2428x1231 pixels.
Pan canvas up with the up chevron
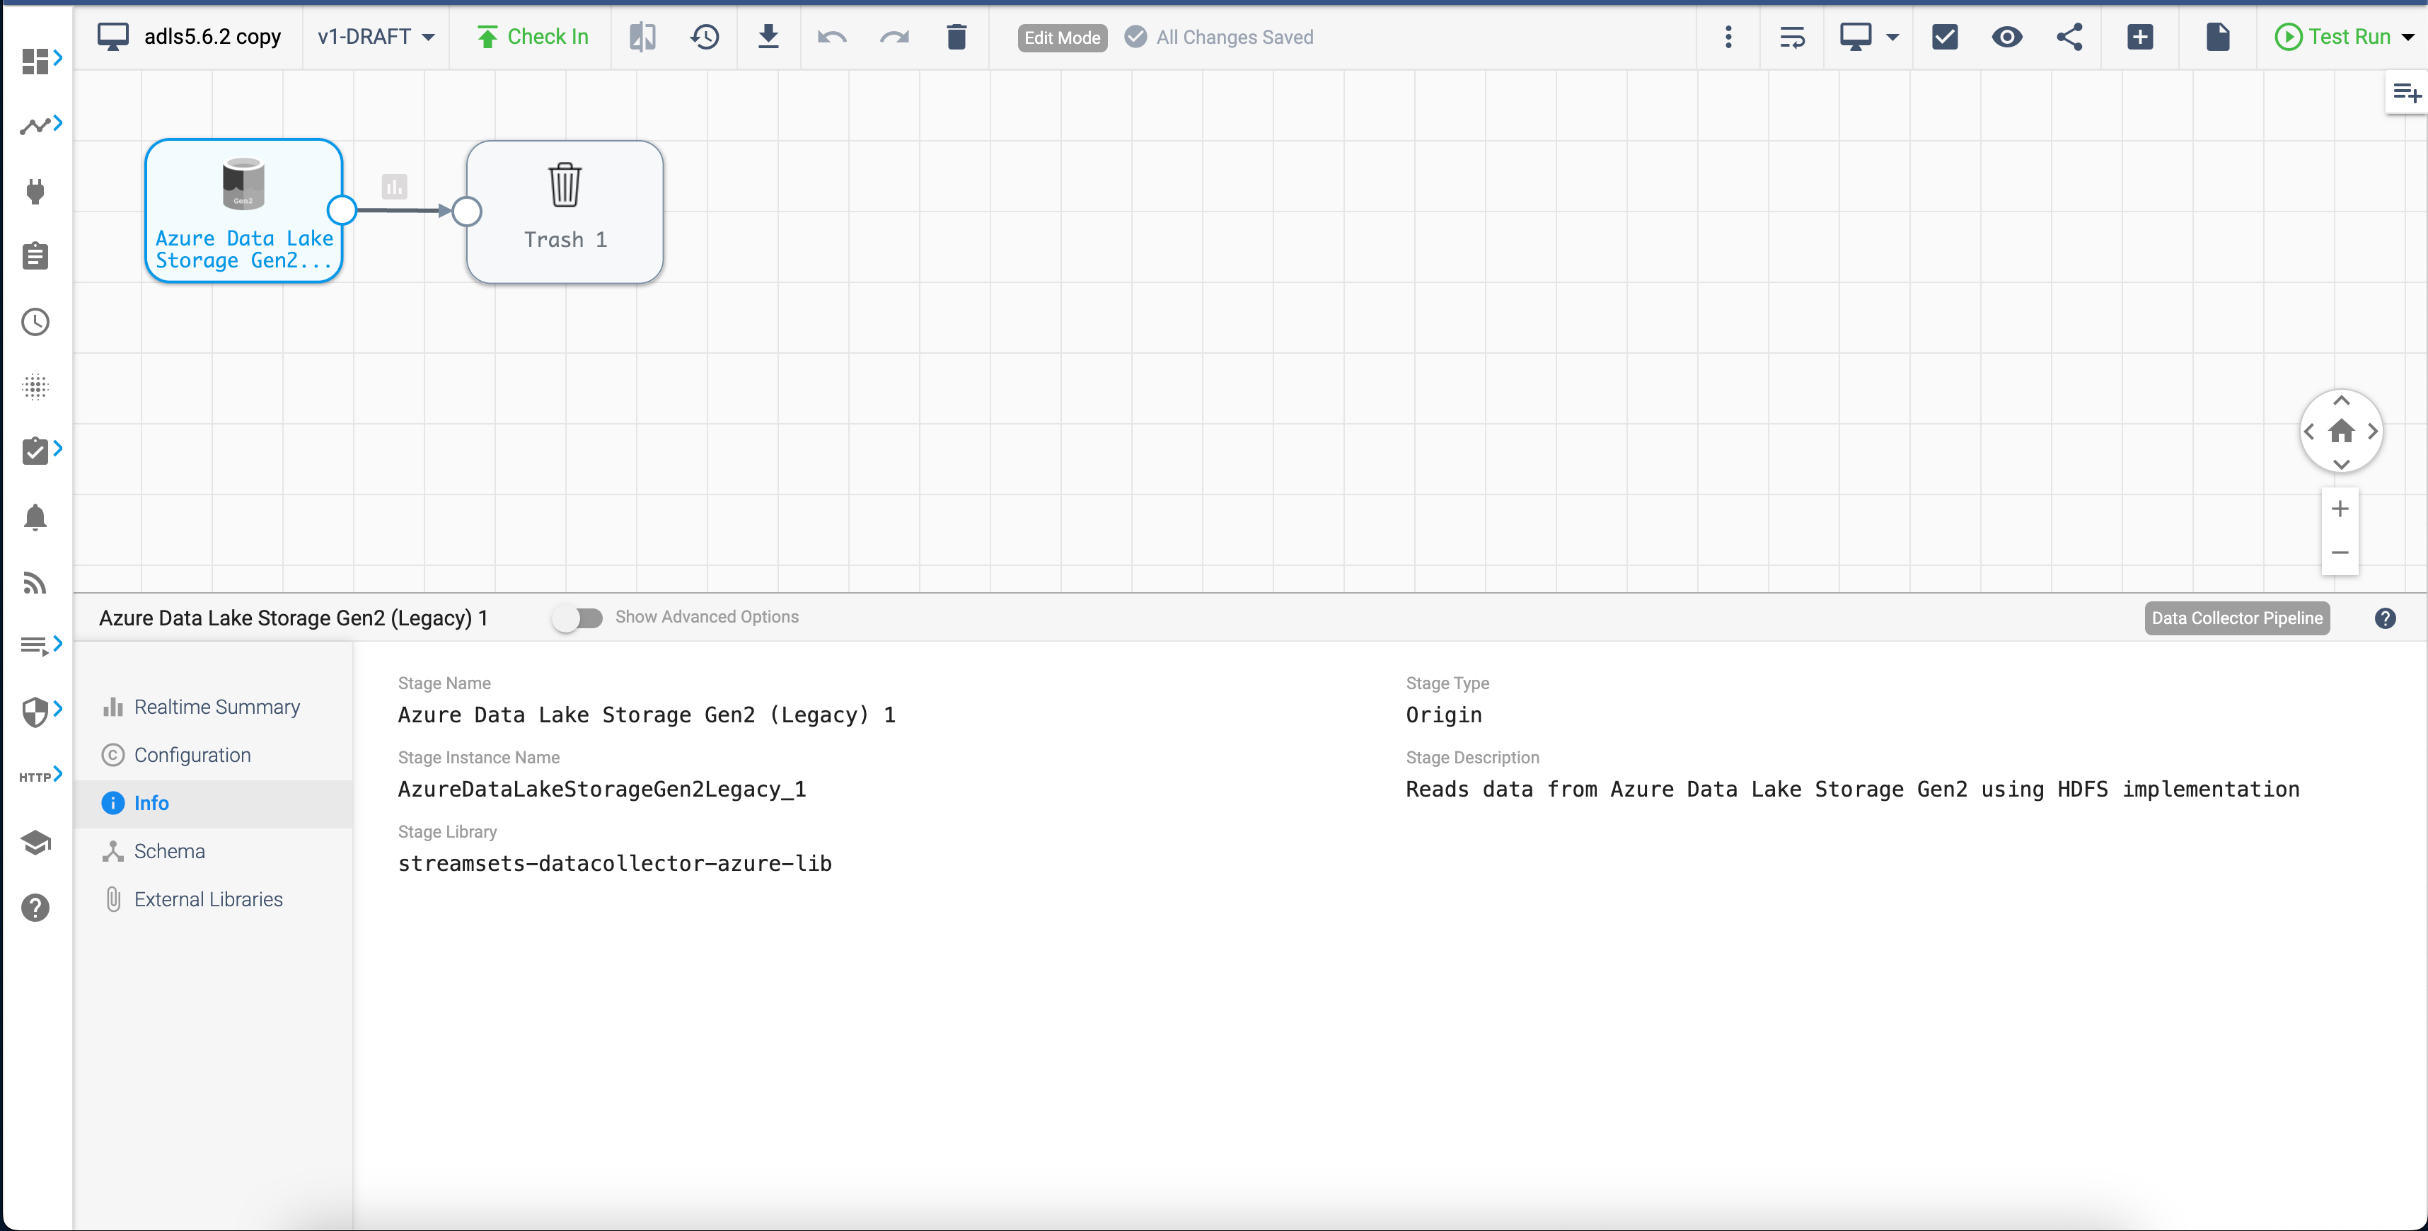pyautogui.click(x=2341, y=400)
